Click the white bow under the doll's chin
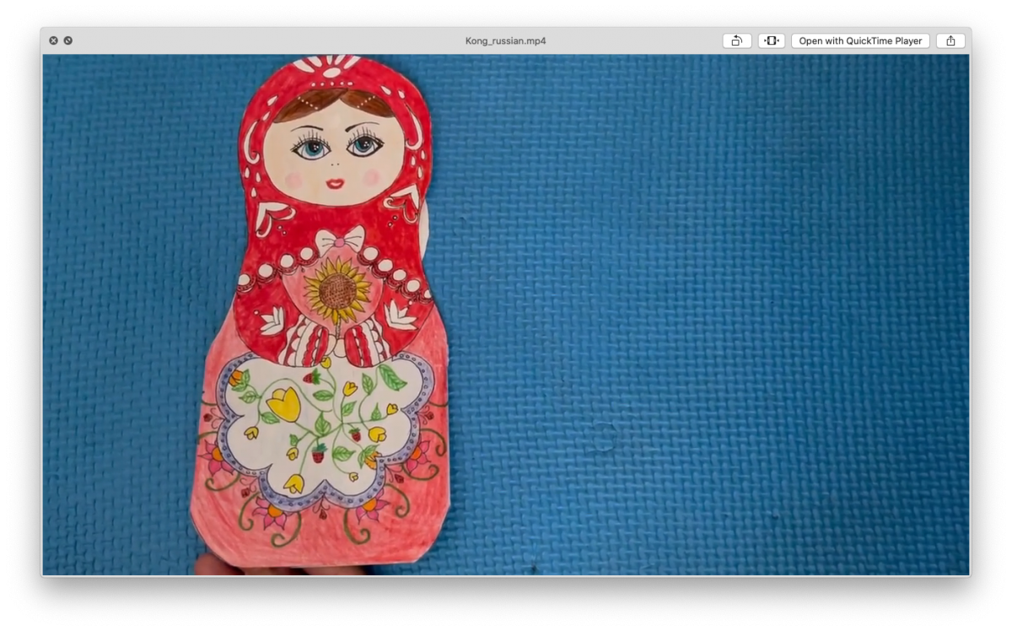The height and width of the screenshot is (631, 1012). (340, 240)
